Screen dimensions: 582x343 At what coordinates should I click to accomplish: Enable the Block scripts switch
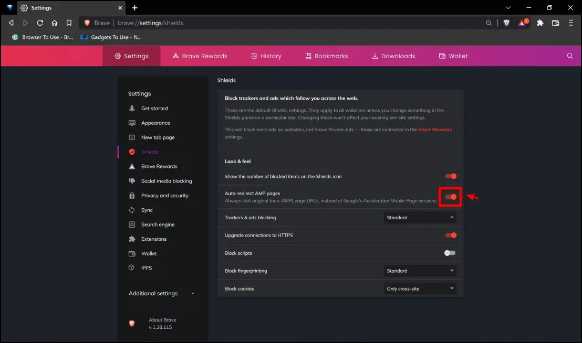coord(450,253)
